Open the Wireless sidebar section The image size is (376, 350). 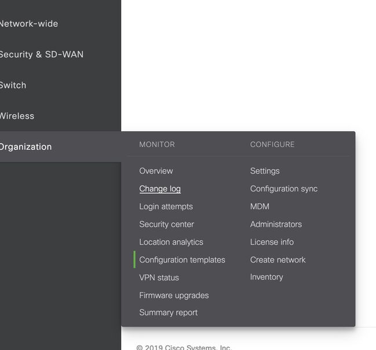(17, 116)
